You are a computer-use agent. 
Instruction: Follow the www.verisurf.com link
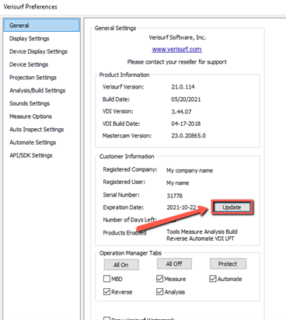tap(177, 49)
